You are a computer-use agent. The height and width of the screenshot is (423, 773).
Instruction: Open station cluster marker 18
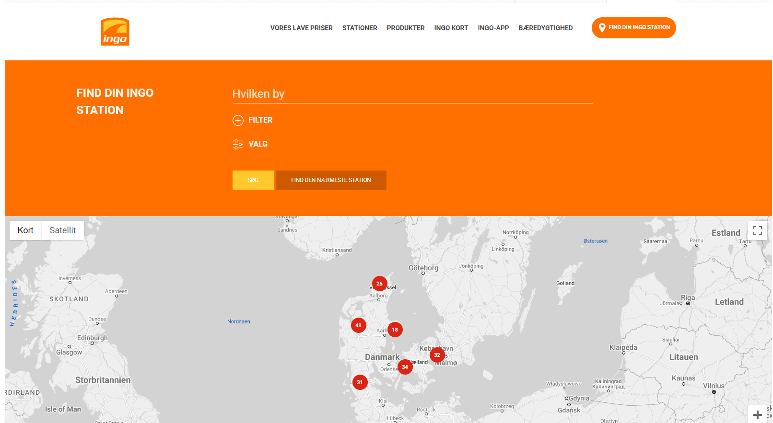coord(395,330)
